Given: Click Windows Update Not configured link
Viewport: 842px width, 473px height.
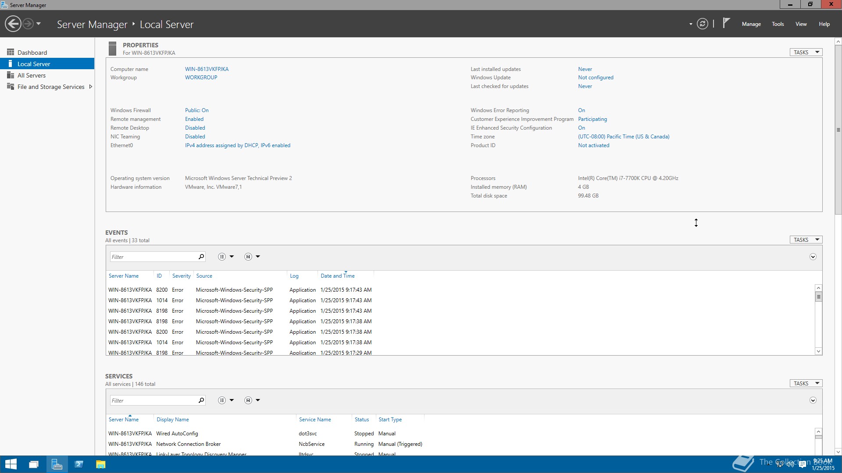Looking at the screenshot, I should (x=596, y=78).
